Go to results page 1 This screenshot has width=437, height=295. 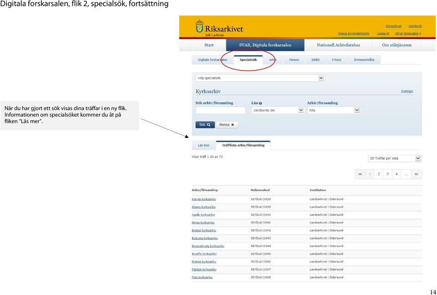point(370,174)
